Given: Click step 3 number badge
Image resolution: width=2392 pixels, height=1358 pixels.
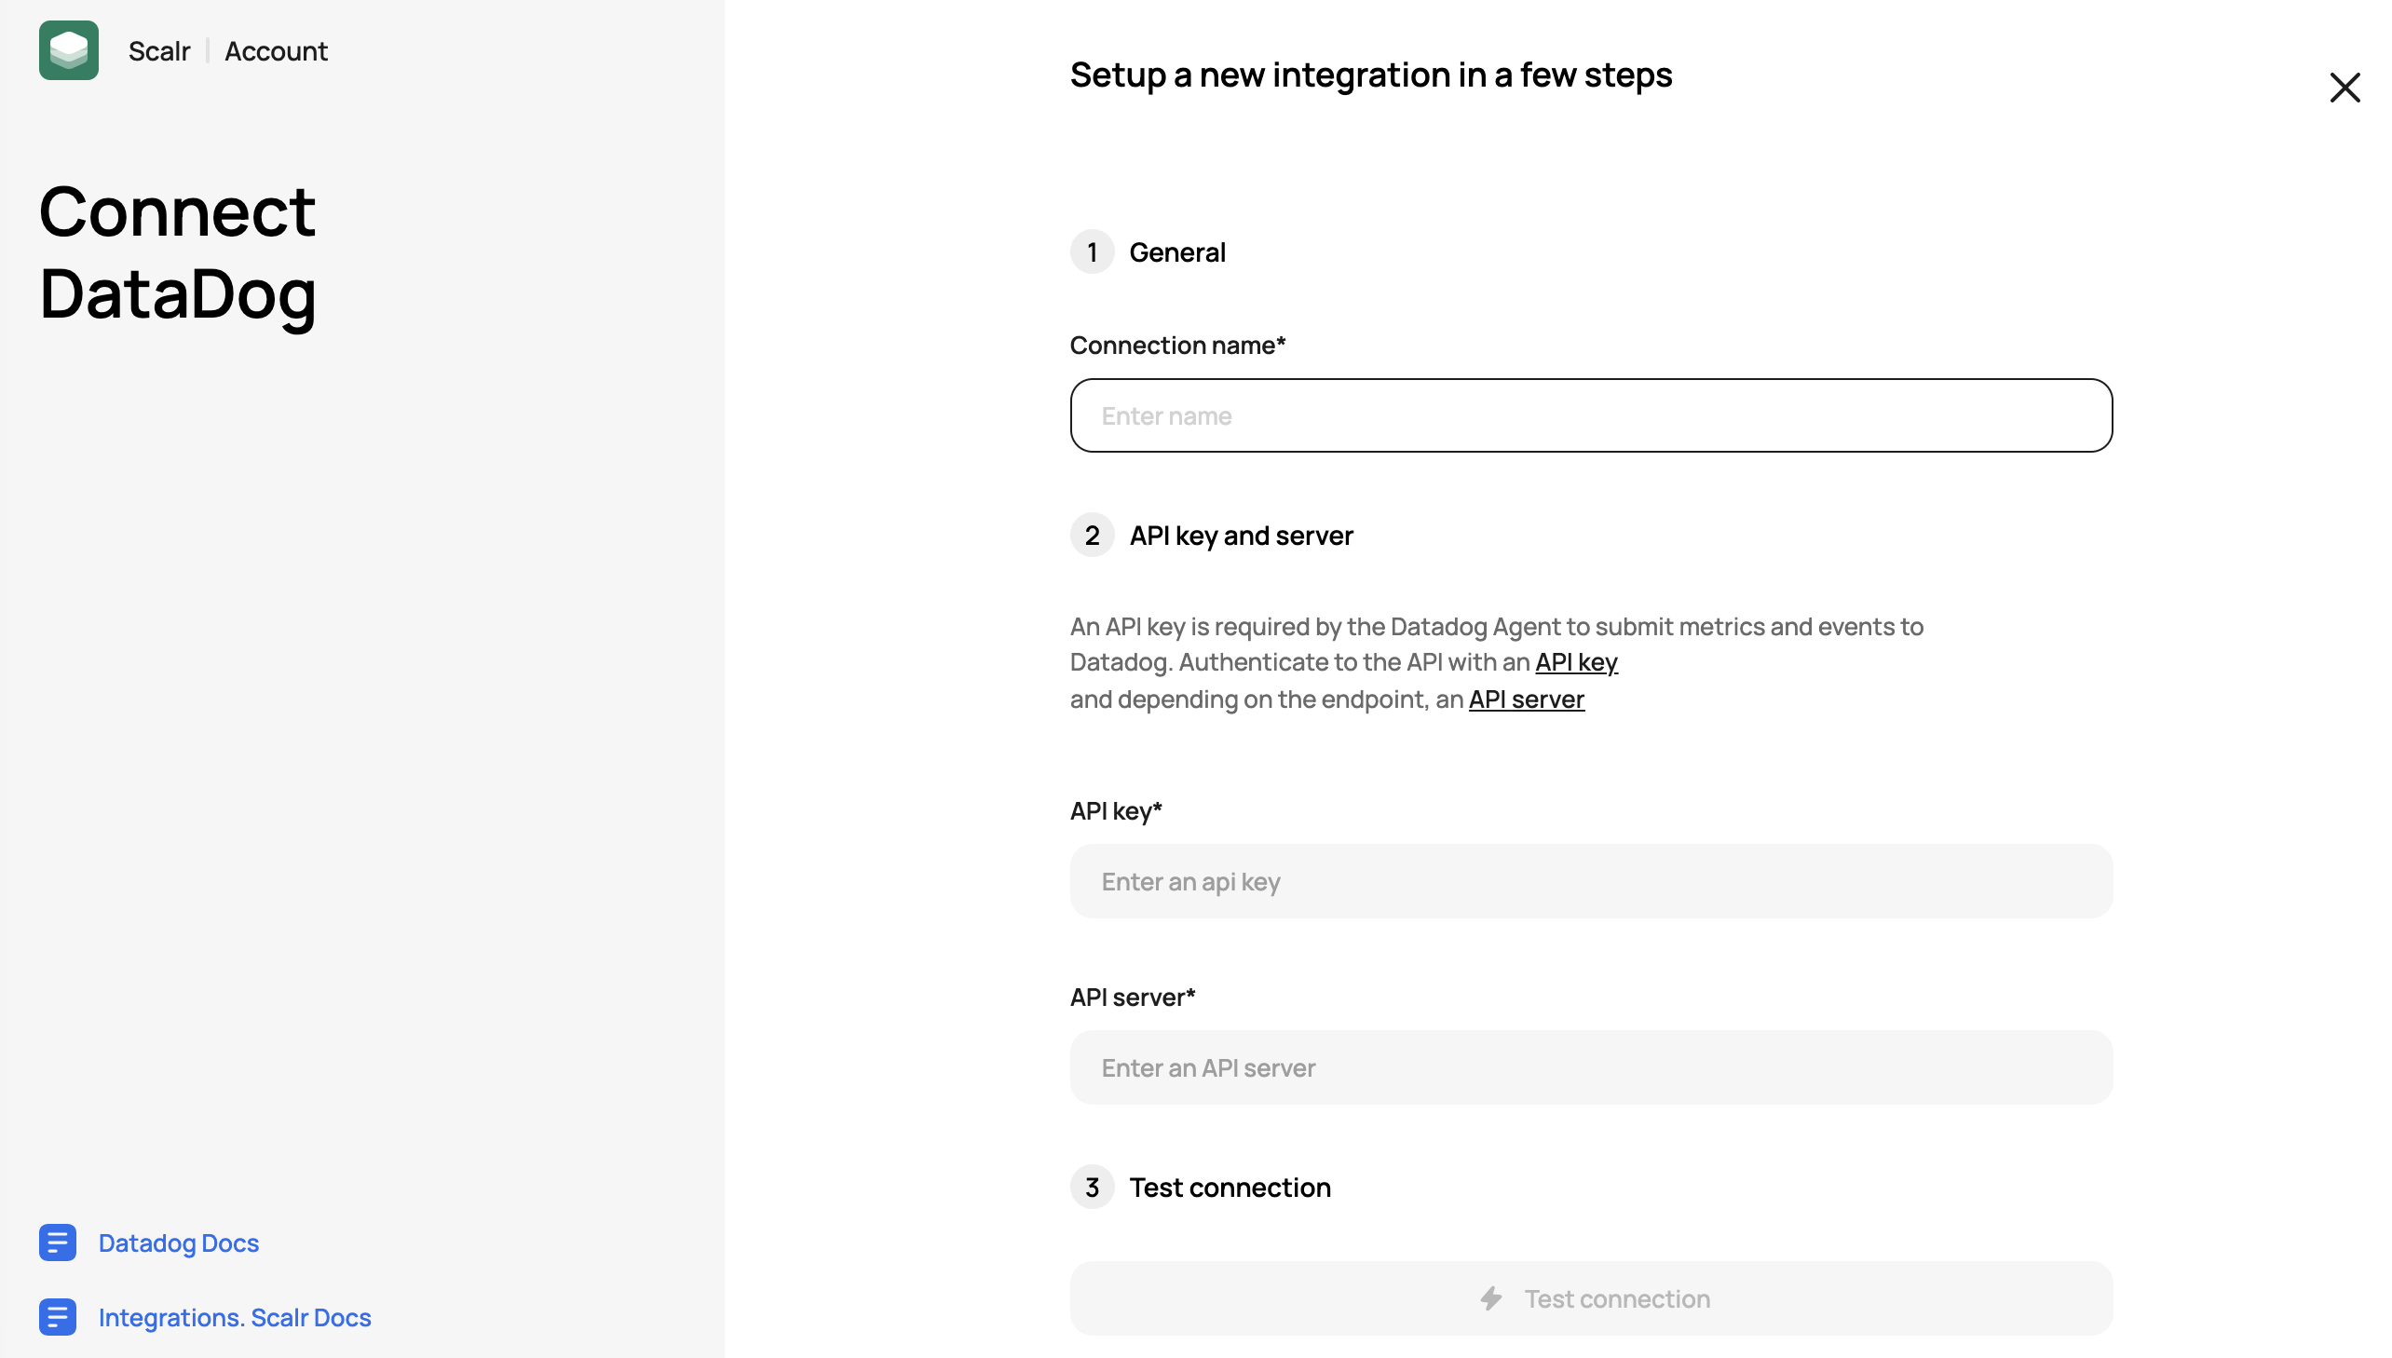Looking at the screenshot, I should pyautogui.click(x=1092, y=1188).
